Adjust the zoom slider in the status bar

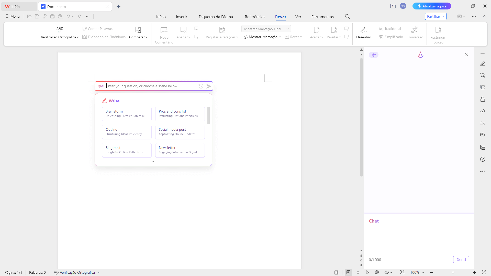453,272
